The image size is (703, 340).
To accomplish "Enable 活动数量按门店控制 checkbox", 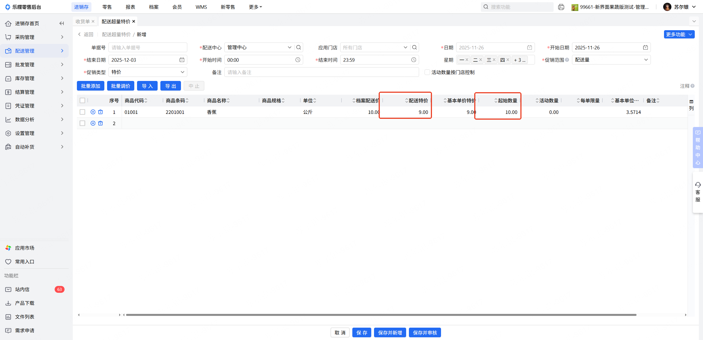I will pos(427,72).
